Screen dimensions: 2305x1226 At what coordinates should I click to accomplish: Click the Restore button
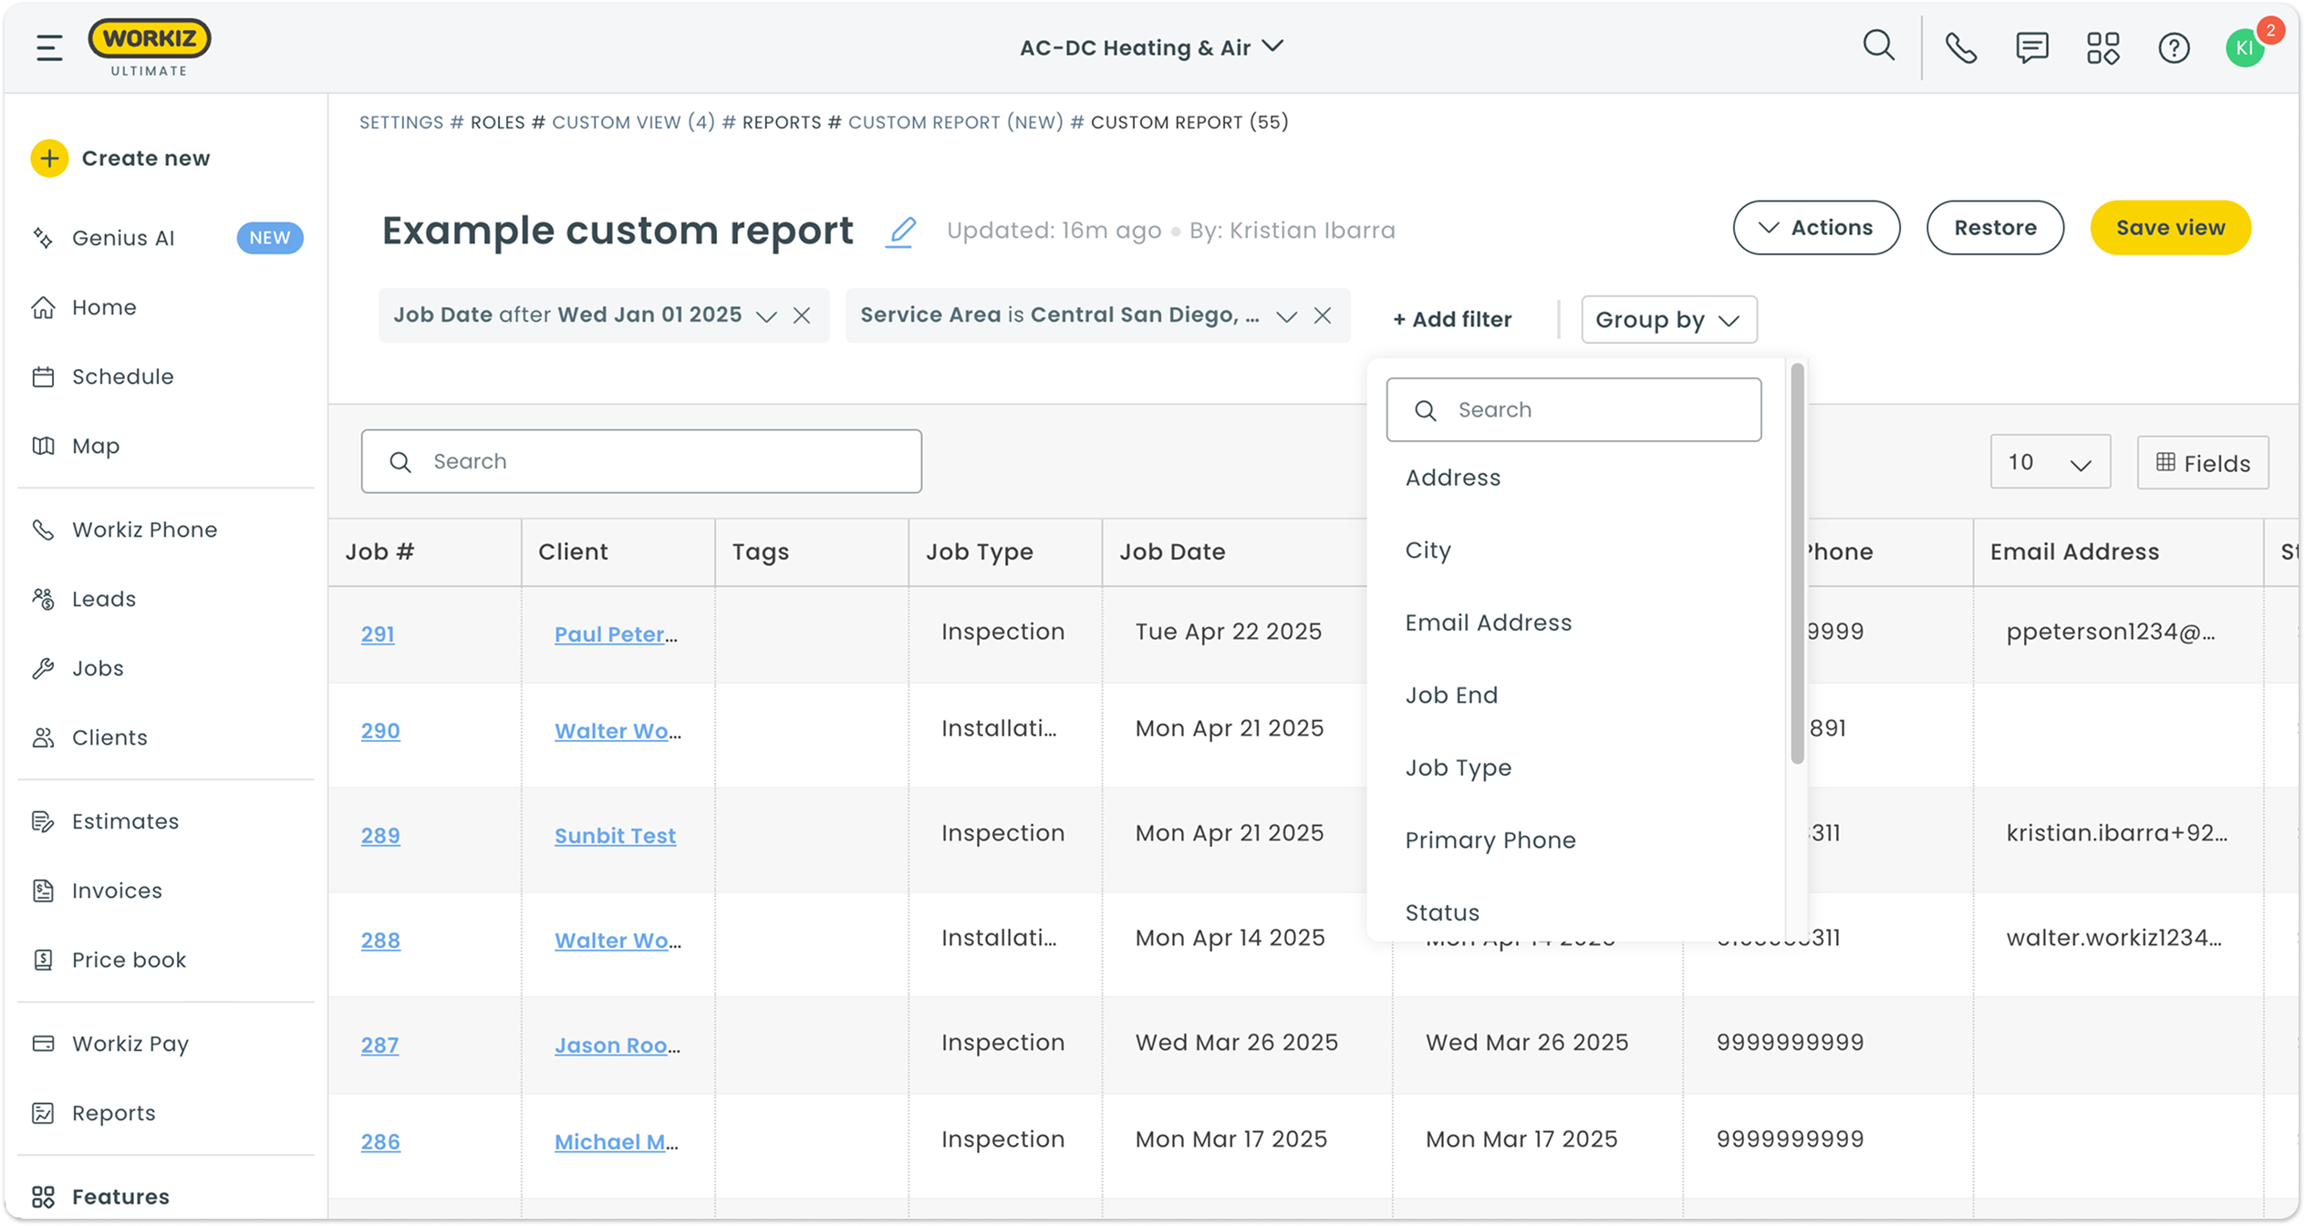1995,228
